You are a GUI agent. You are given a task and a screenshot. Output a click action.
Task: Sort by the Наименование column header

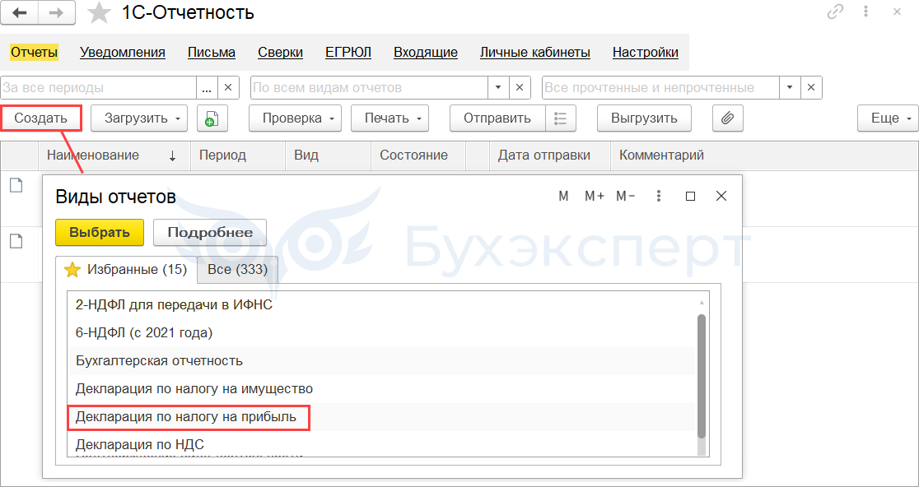(114, 155)
